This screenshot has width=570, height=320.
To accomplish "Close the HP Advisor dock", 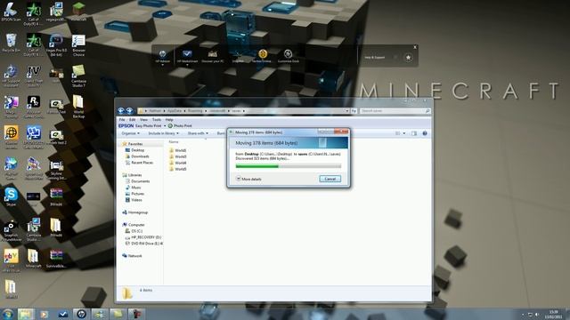I will point(415,47).
